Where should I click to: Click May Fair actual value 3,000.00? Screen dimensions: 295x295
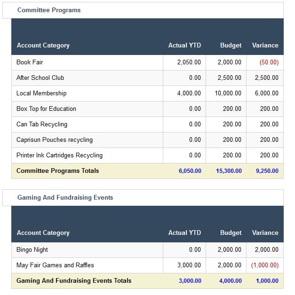click(189, 265)
